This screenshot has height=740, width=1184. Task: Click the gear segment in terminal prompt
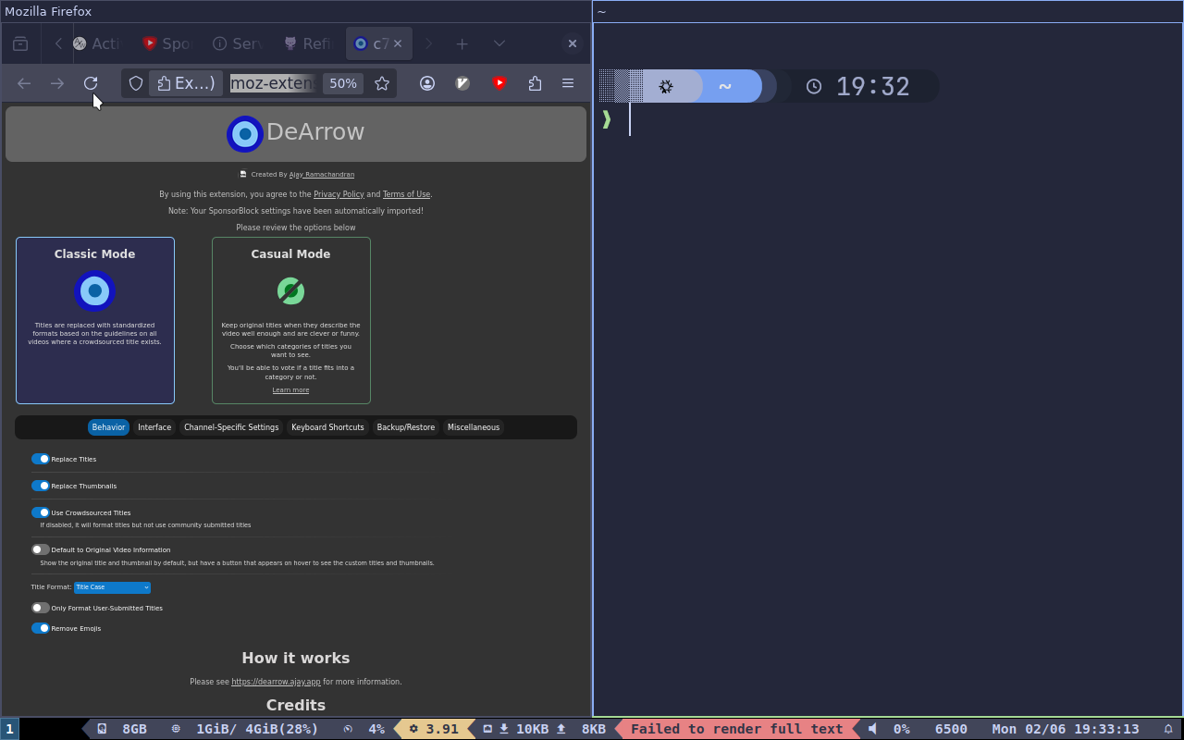point(665,86)
